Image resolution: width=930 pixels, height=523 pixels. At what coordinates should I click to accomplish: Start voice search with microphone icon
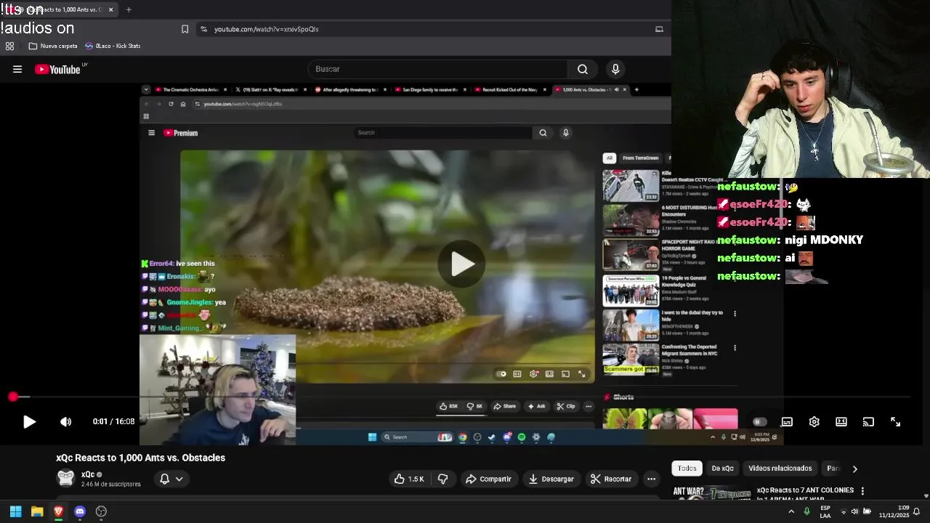point(615,69)
